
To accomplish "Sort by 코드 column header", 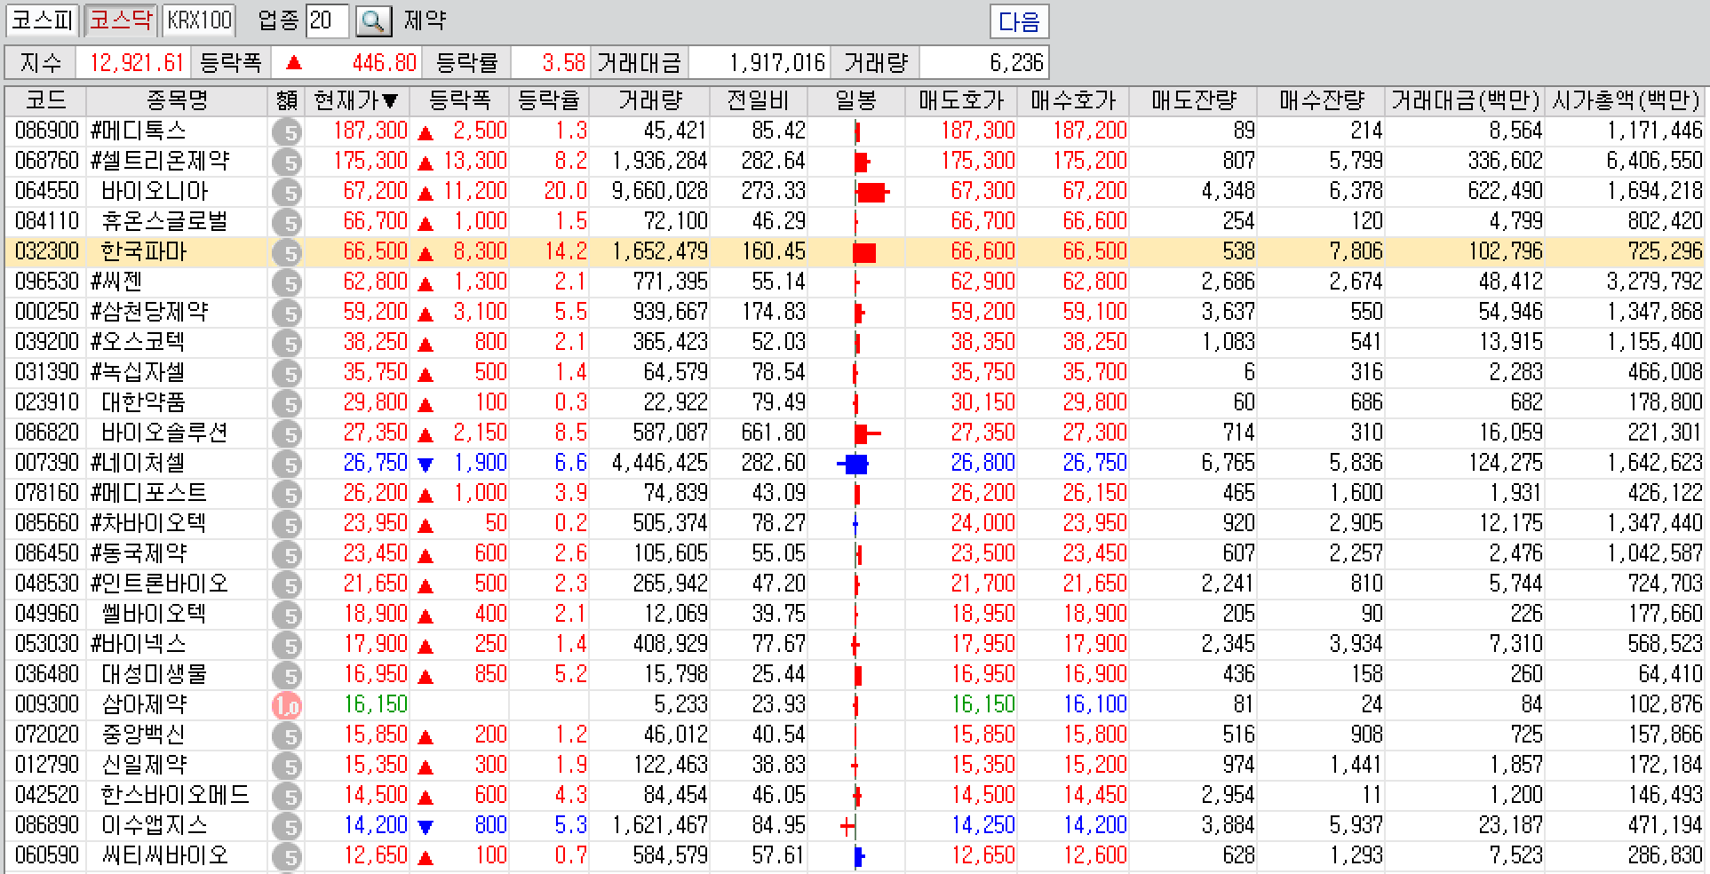I will click(x=46, y=100).
